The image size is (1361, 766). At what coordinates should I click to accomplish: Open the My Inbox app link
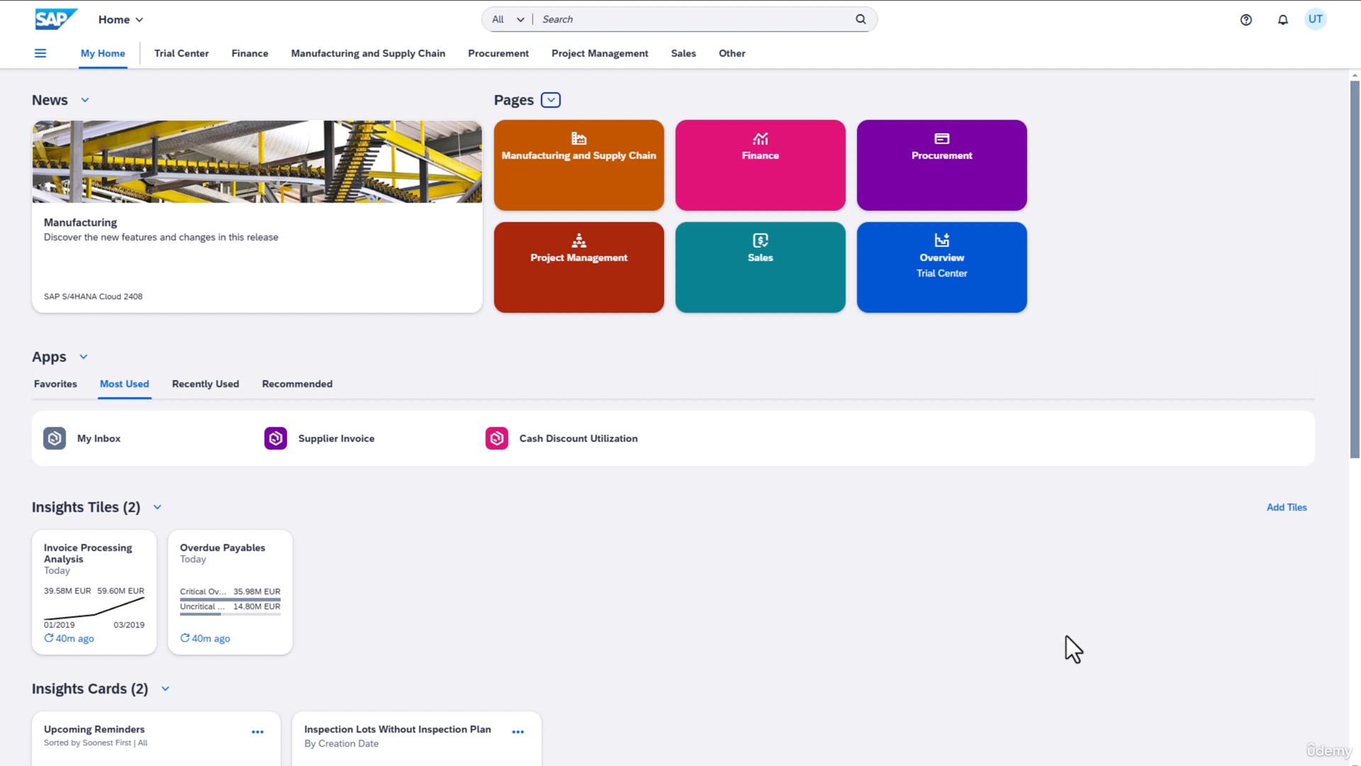pos(99,438)
